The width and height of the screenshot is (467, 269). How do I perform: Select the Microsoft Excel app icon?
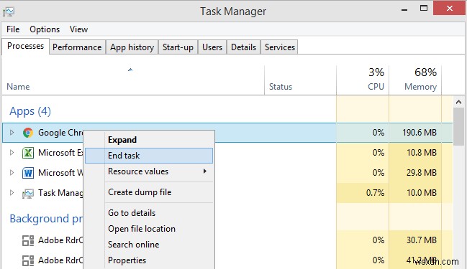(x=28, y=153)
